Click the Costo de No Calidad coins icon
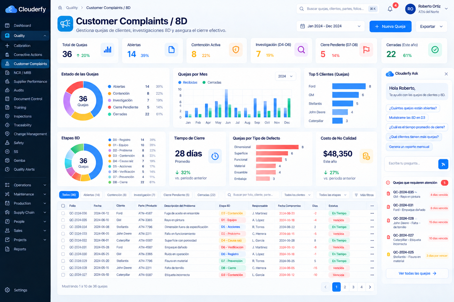Image resolution: width=454 pixels, height=302 pixels. [366, 156]
